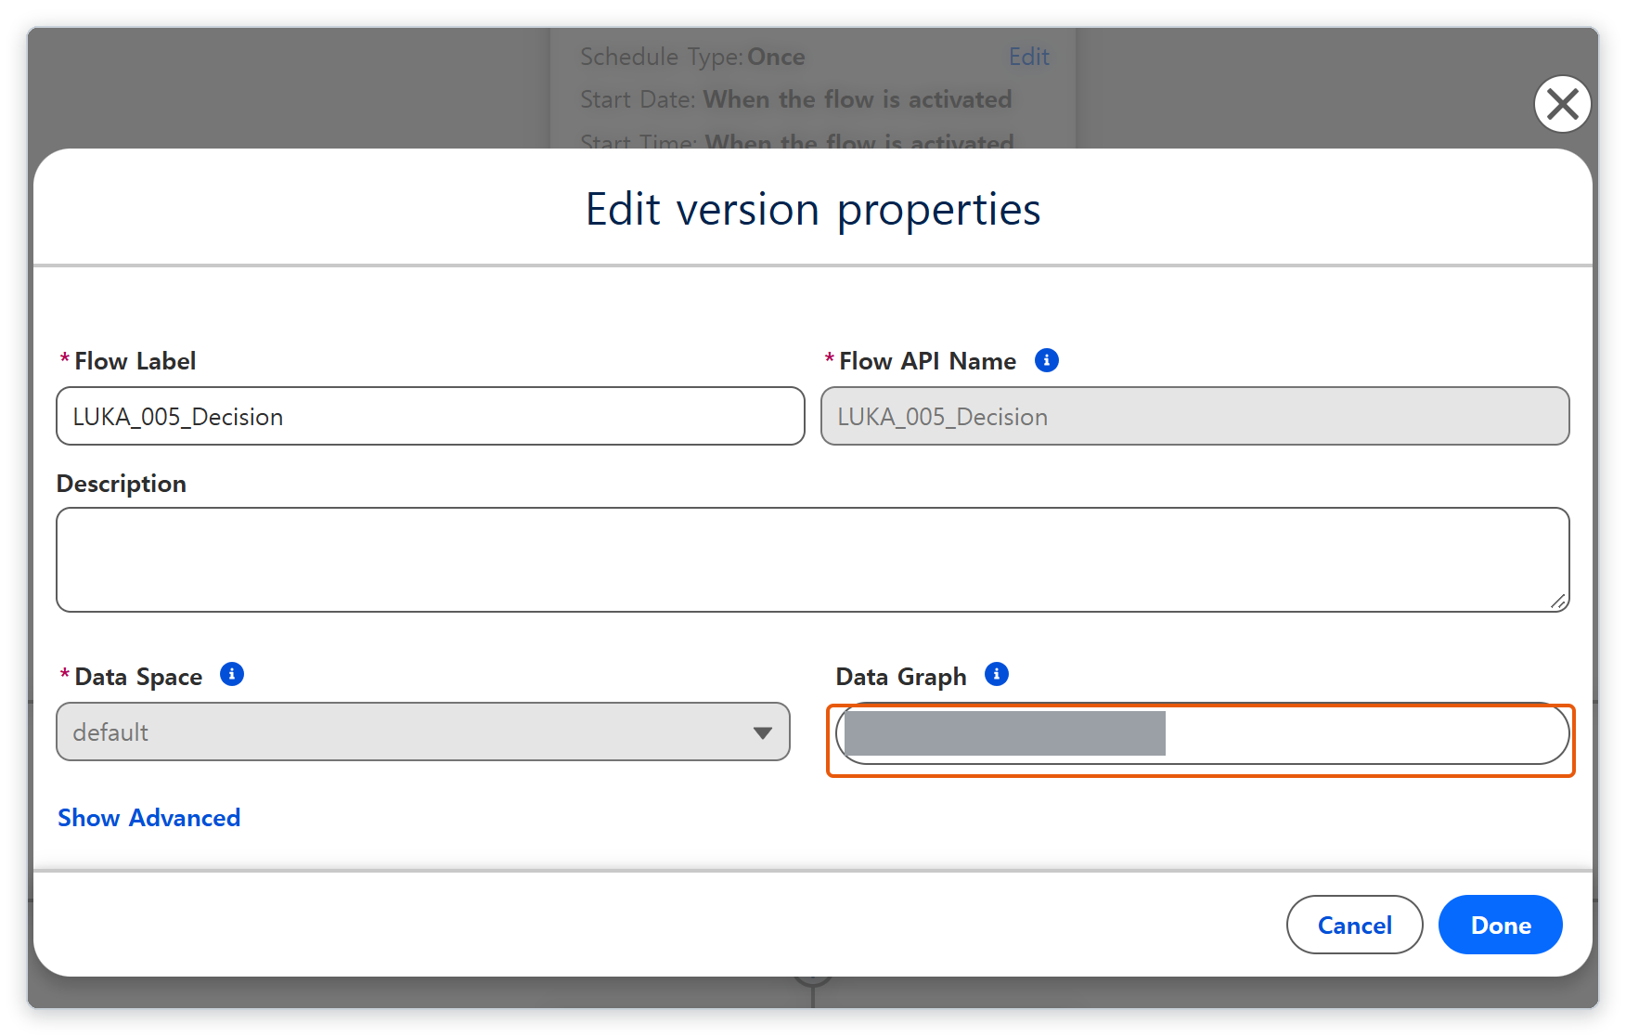
Task: Open Flow API Name info tooltip
Action: [x=1047, y=360]
